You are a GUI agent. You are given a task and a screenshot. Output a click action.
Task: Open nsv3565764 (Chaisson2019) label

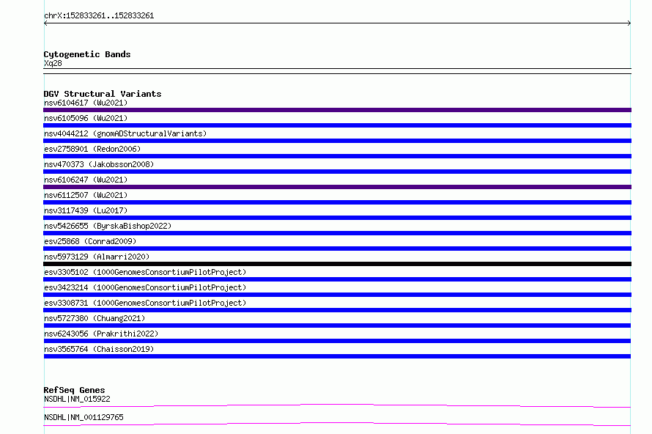pos(99,349)
